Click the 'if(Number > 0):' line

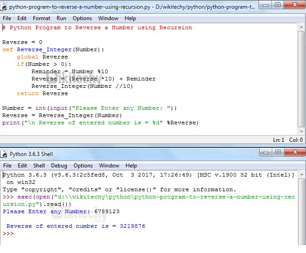[44, 64]
